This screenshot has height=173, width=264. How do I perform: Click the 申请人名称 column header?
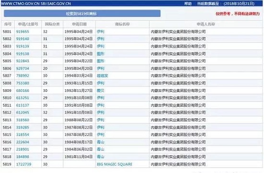pos(206,24)
